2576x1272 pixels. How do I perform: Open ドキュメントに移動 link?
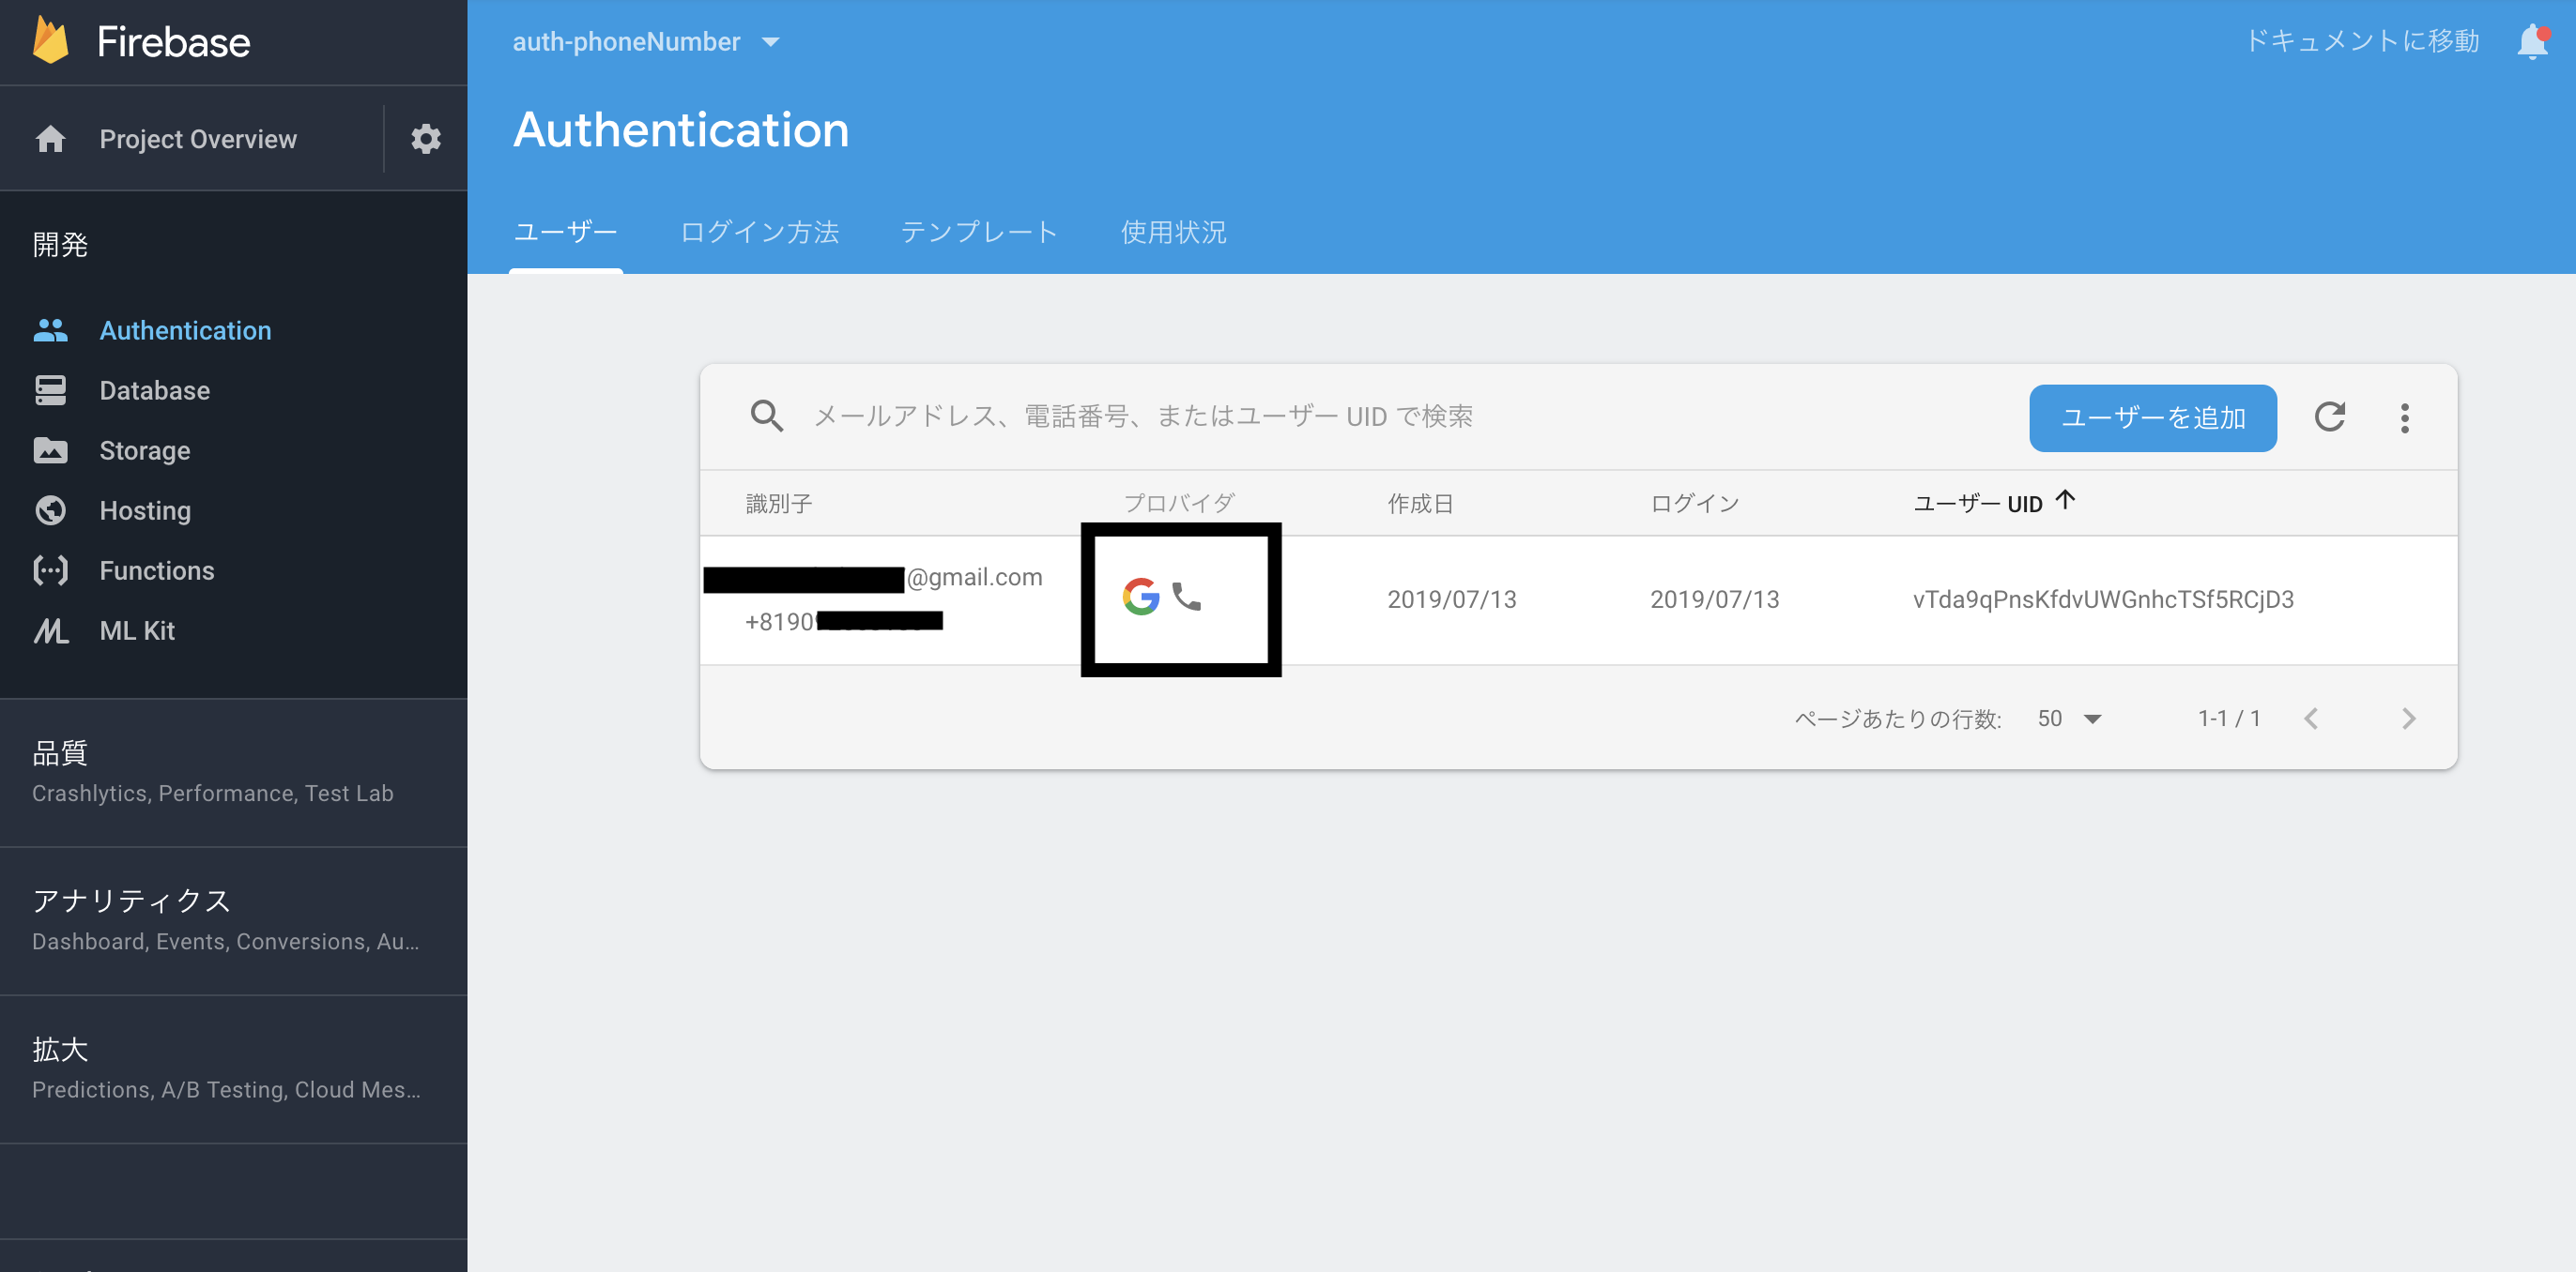click(x=2362, y=41)
